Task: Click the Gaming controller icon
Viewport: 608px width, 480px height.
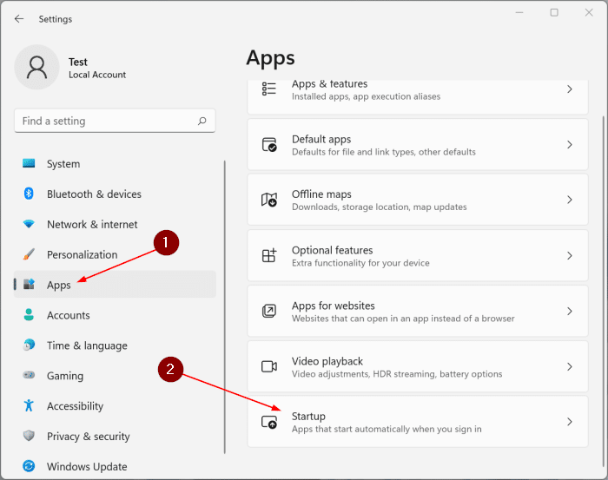Action: point(29,375)
